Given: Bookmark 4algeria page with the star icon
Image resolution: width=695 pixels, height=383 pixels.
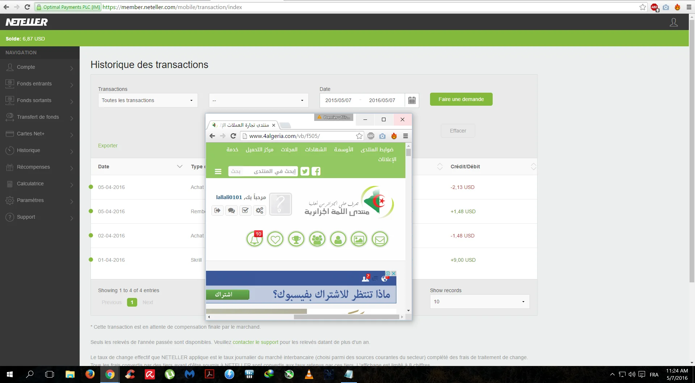Looking at the screenshot, I should [x=359, y=136].
